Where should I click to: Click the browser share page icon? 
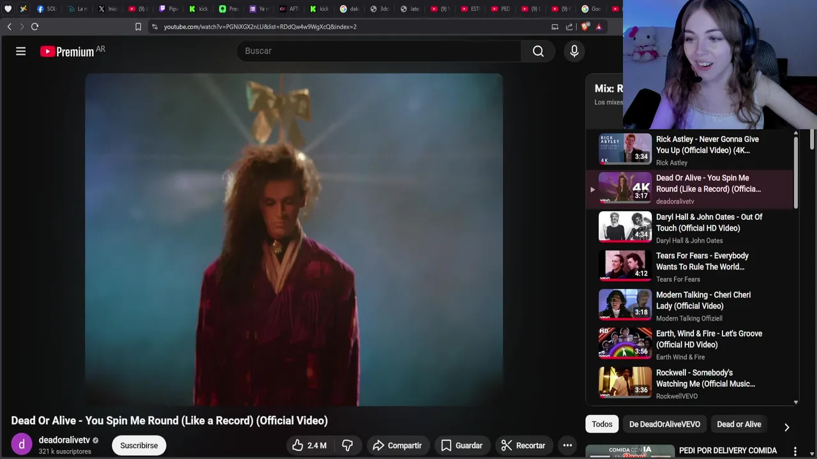[569, 27]
